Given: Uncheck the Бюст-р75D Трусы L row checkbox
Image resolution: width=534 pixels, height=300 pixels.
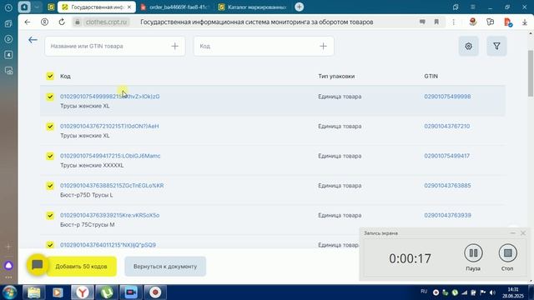Looking at the screenshot, I should (50, 186).
